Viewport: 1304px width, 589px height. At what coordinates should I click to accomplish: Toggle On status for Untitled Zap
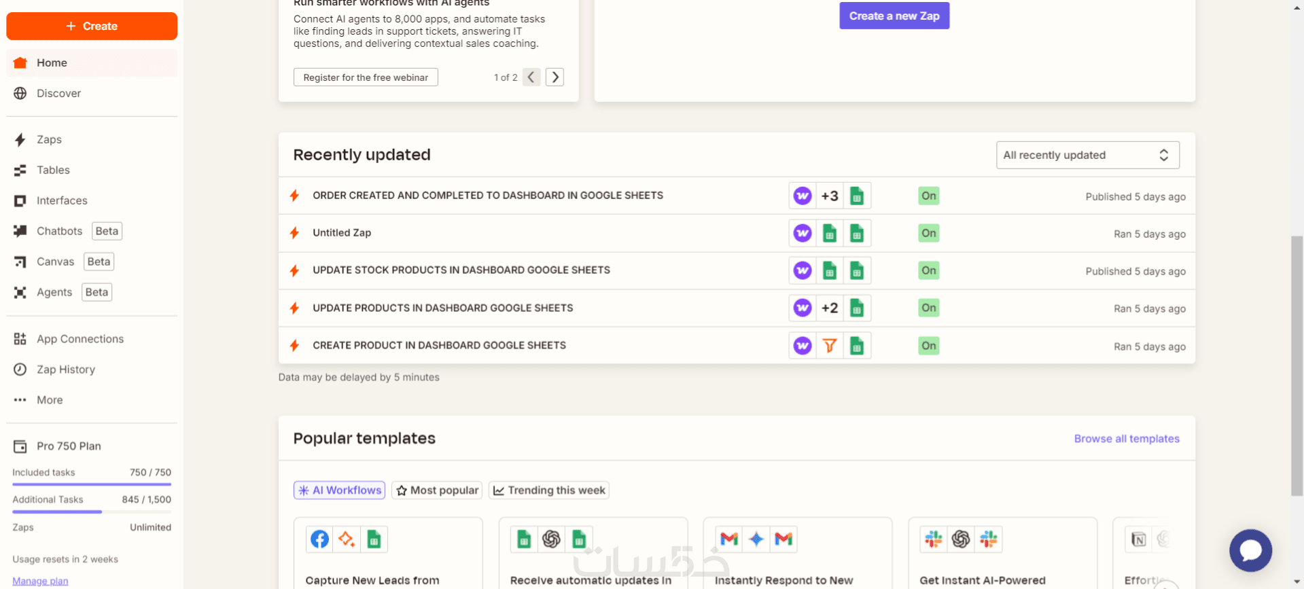tap(928, 233)
